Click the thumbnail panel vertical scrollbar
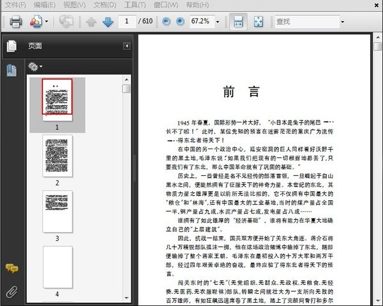Viewport: 383px width, 306px height. 126,191
